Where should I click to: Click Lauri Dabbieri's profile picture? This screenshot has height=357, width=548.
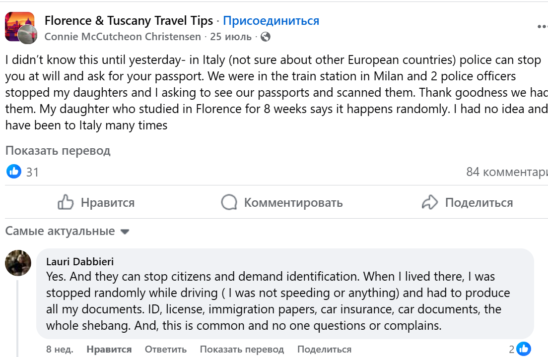point(18,263)
